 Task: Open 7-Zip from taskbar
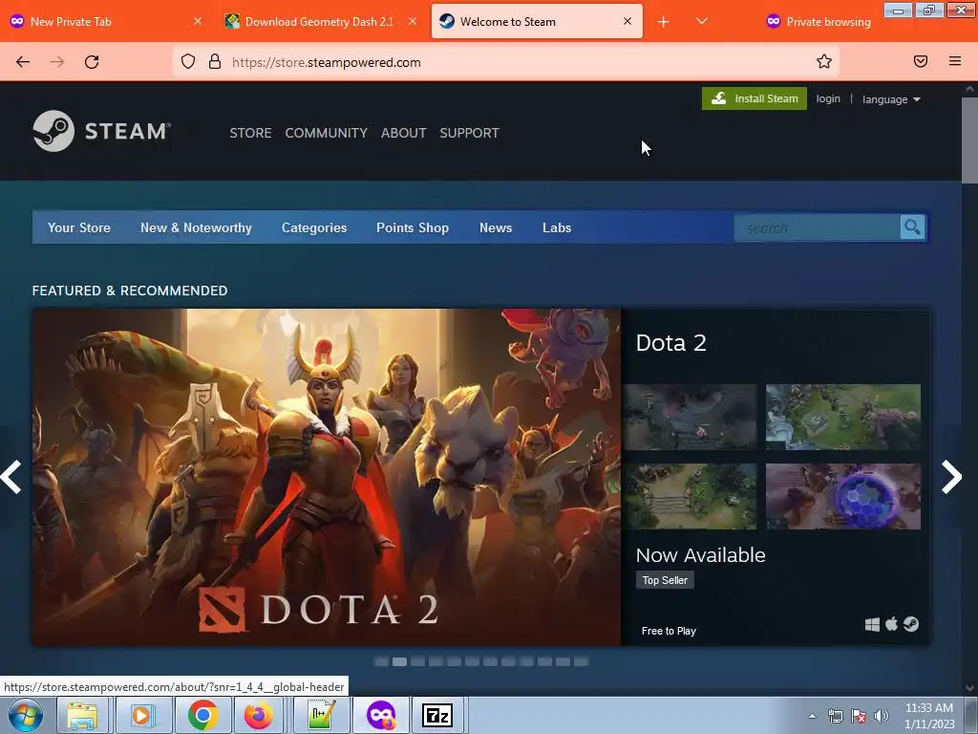437,715
